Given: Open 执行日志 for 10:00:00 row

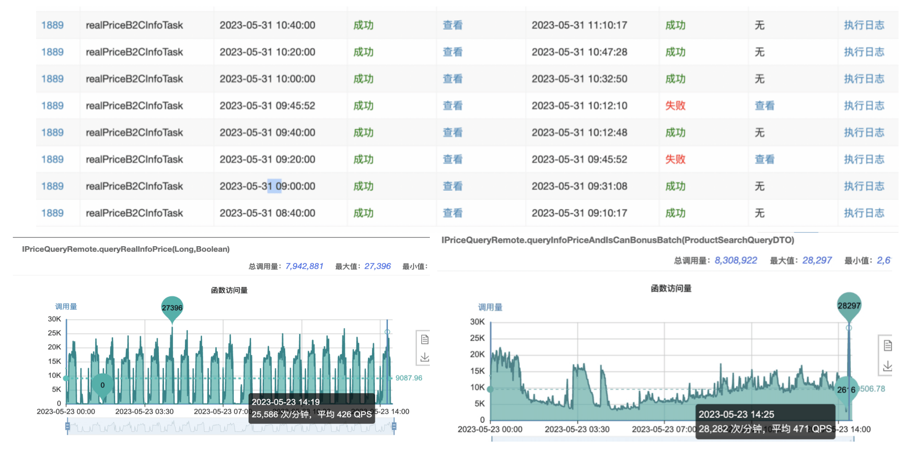Looking at the screenshot, I should coord(864,79).
